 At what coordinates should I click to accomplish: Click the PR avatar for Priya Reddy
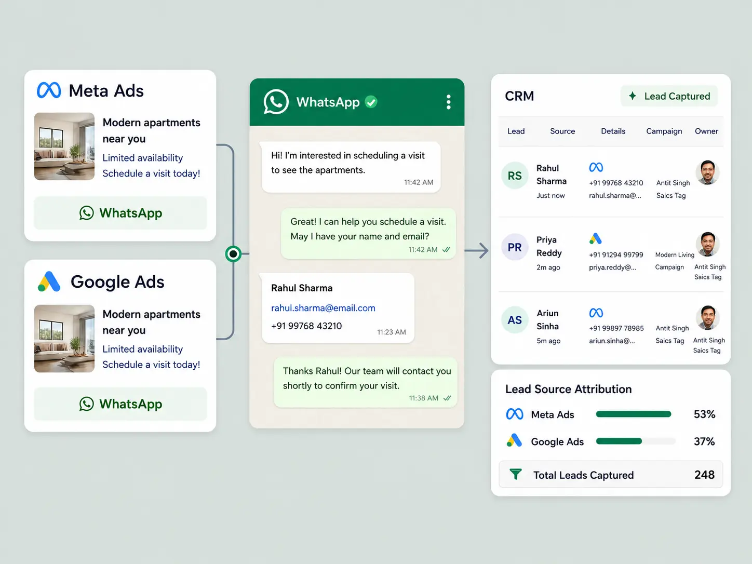click(x=515, y=247)
